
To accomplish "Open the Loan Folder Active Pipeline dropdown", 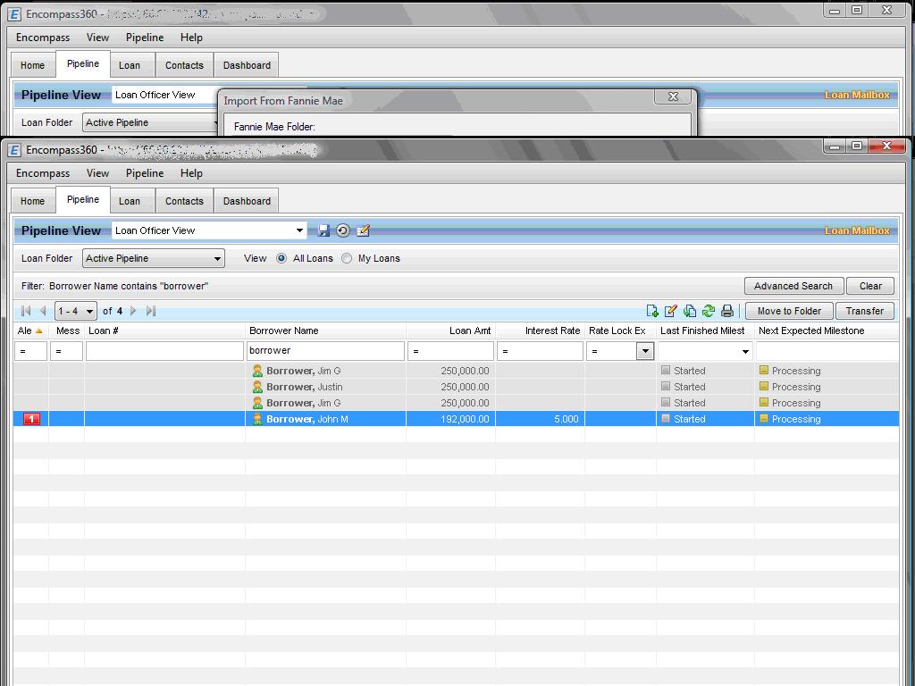I will 217,258.
